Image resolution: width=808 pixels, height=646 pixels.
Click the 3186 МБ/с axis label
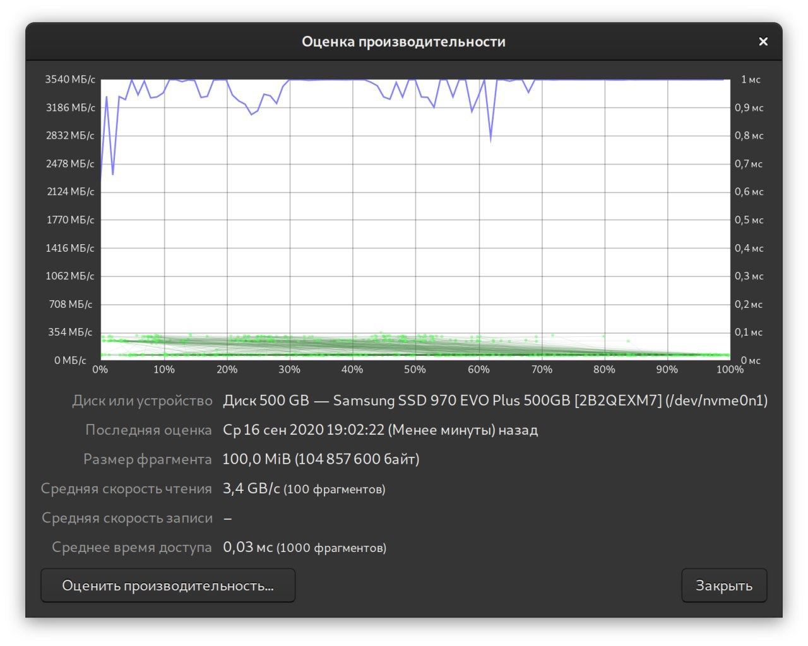71,108
